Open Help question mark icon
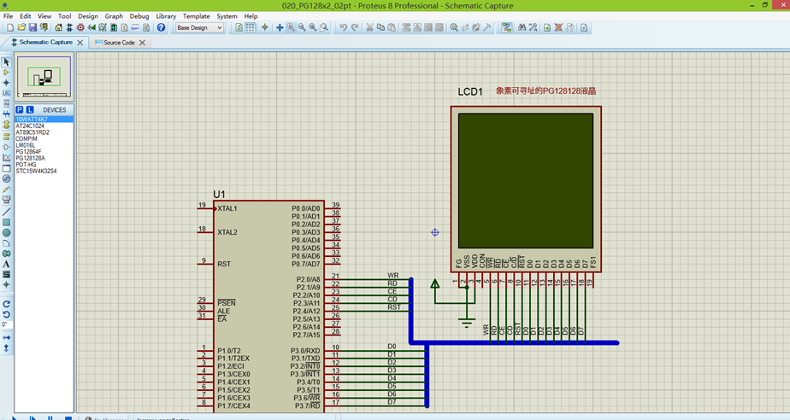The width and height of the screenshot is (790, 420). click(161, 27)
